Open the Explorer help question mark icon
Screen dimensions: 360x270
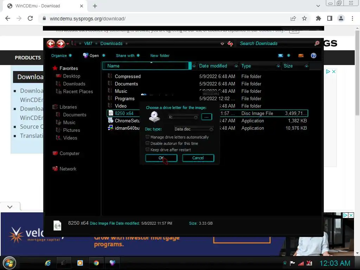click(313, 56)
